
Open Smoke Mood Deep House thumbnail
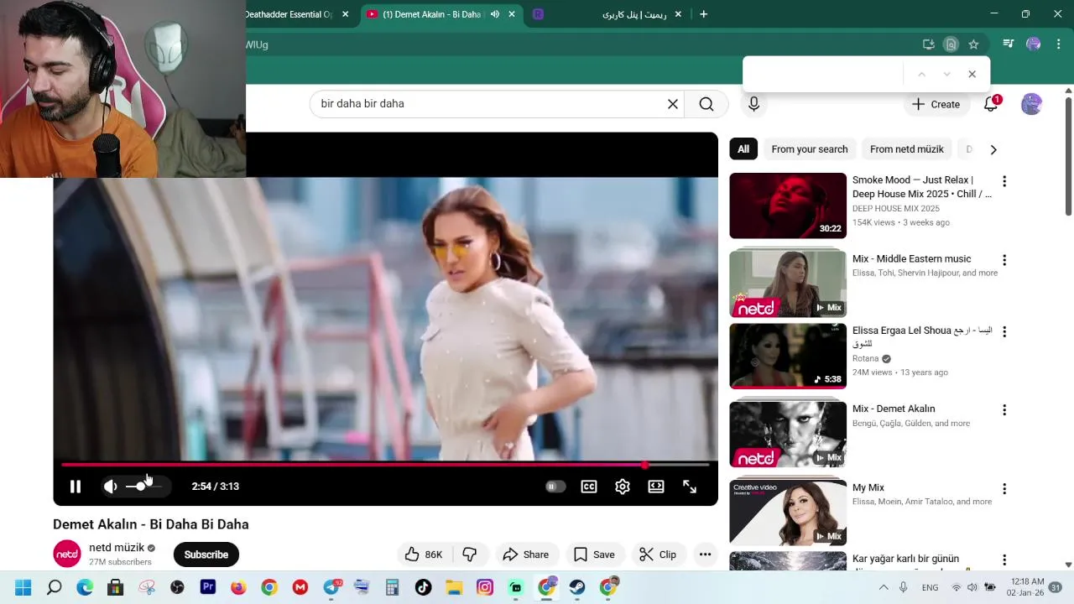(788, 206)
